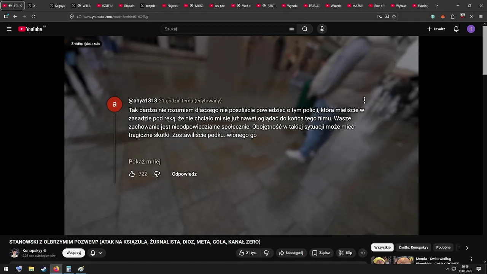Open the three-dot more actions menu beside Klip
Viewport: 487px width, 274px height.
(x=363, y=253)
